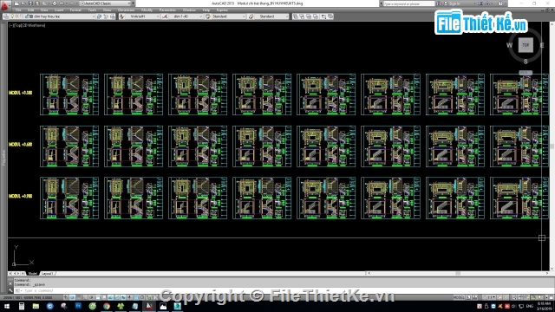Click the Sign In button
The image size is (555, 312).
[454, 3]
